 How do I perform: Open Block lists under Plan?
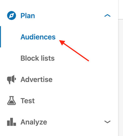pyautogui.click(x=38, y=58)
